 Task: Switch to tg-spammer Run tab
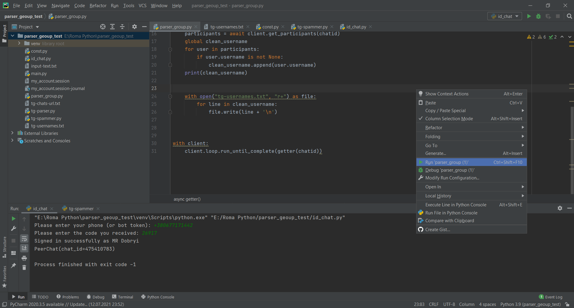click(x=81, y=208)
